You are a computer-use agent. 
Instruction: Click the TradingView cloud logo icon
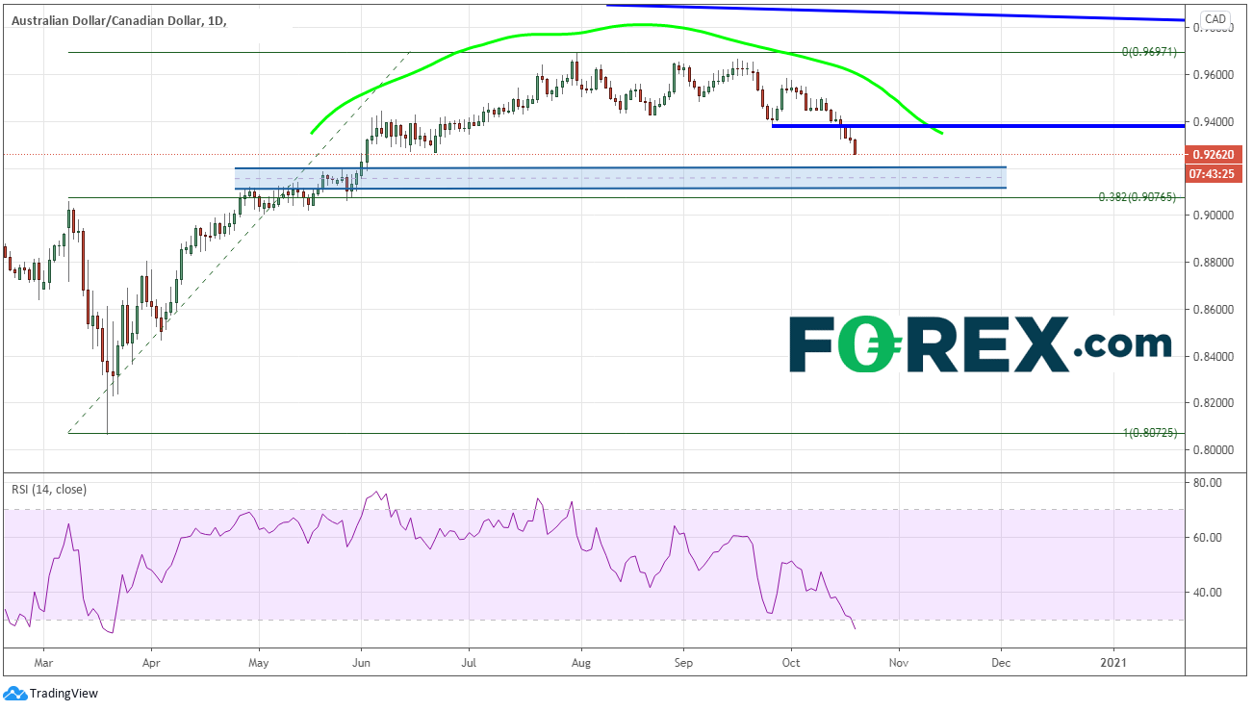(14, 693)
